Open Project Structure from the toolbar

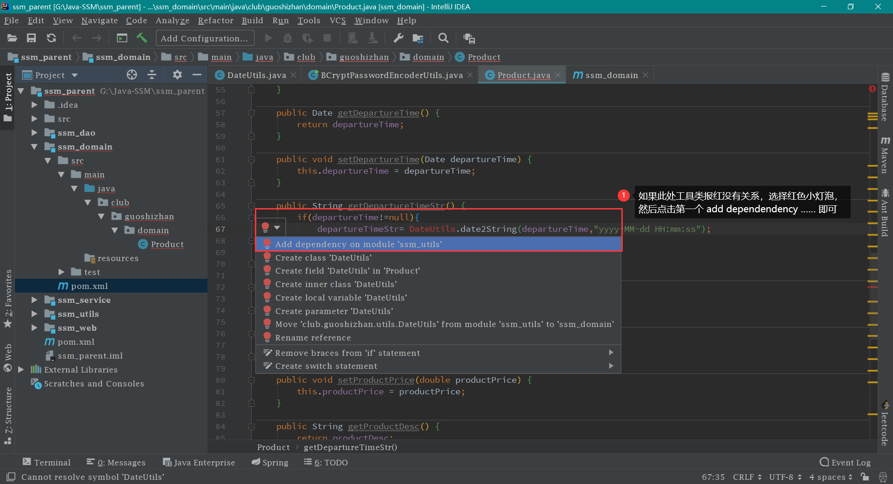[418, 38]
